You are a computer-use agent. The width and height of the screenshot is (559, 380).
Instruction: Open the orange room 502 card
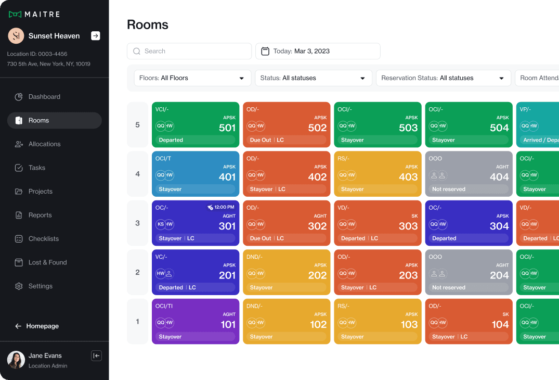[287, 125]
